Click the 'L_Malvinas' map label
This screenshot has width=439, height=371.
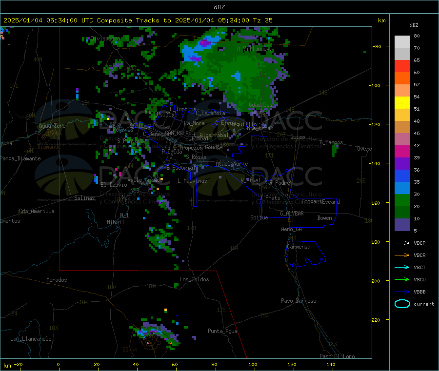(192, 181)
